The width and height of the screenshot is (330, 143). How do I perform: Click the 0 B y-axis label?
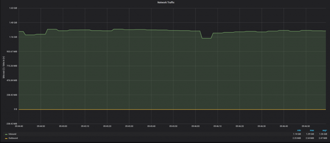click(x=15, y=109)
